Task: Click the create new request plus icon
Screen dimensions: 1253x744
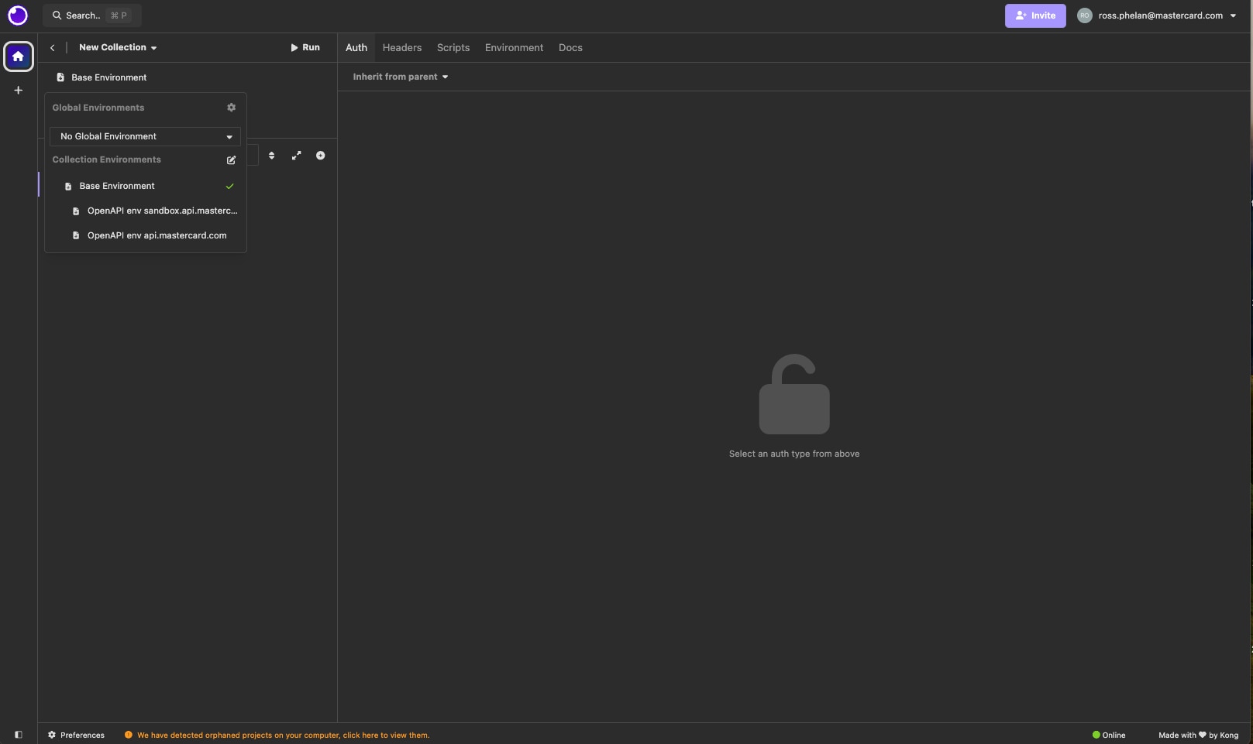Action: pos(320,156)
